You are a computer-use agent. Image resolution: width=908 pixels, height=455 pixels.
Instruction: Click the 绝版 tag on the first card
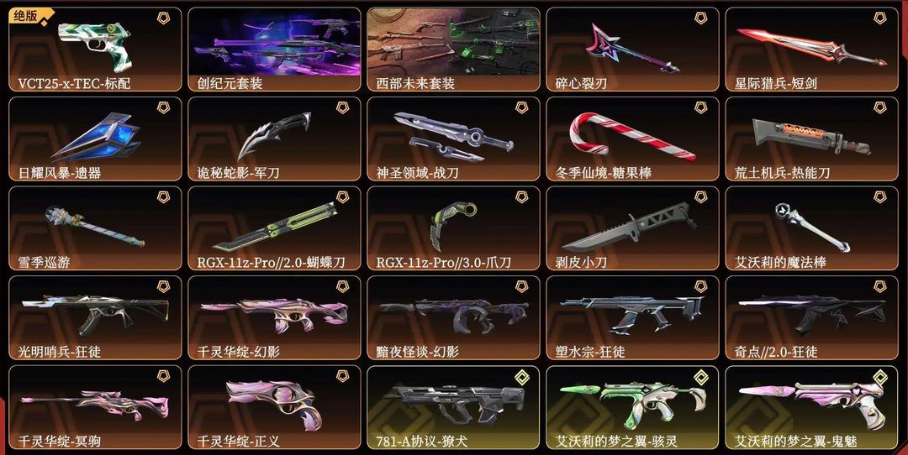pyautogui.click(x=24, y=16)
